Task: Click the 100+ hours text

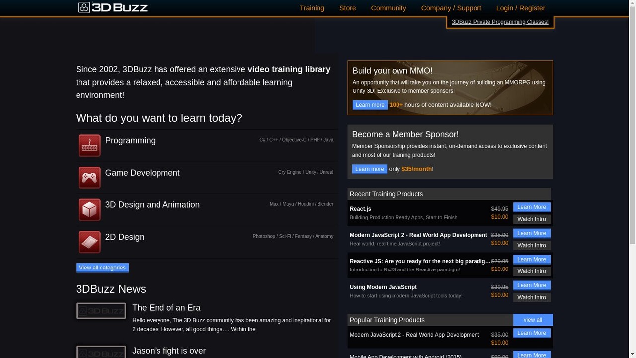Action: [x=396, y=105]
